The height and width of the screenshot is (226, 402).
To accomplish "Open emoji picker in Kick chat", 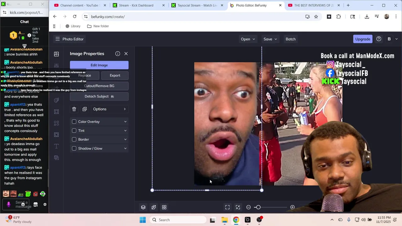I will [x=23, y=204].
